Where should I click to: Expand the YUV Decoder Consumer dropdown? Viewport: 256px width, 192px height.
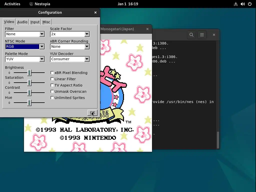tap(70, 59)
